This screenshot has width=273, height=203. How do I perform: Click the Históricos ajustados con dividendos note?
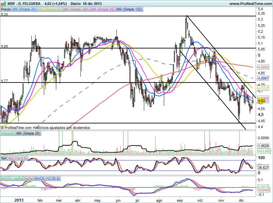click(x=61, y=128)
